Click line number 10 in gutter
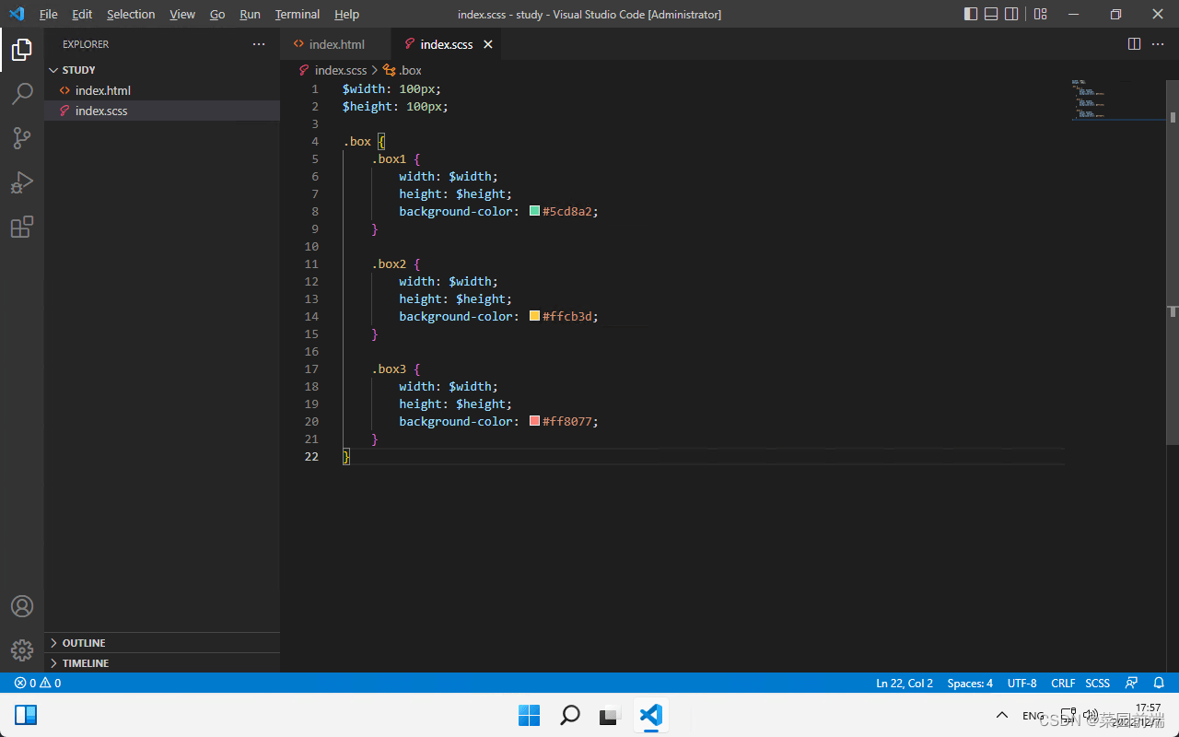Viewport: 1179px width, 737px height. (311, 246)
